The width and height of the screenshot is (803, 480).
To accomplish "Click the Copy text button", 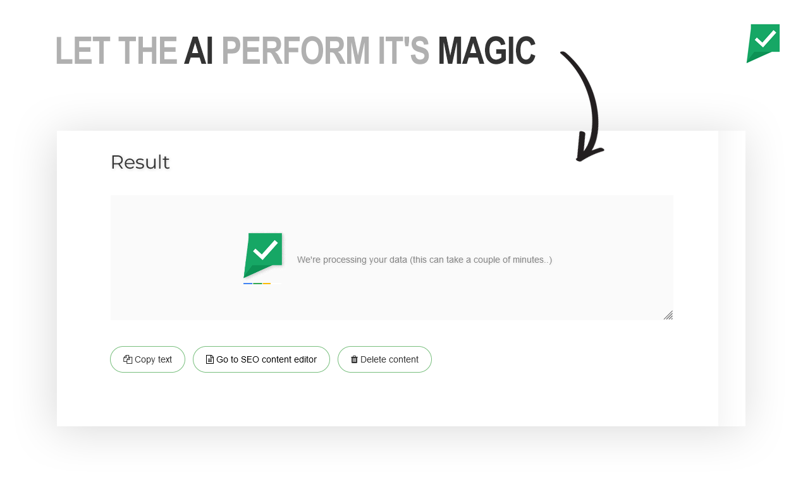I will coord(147,359).
